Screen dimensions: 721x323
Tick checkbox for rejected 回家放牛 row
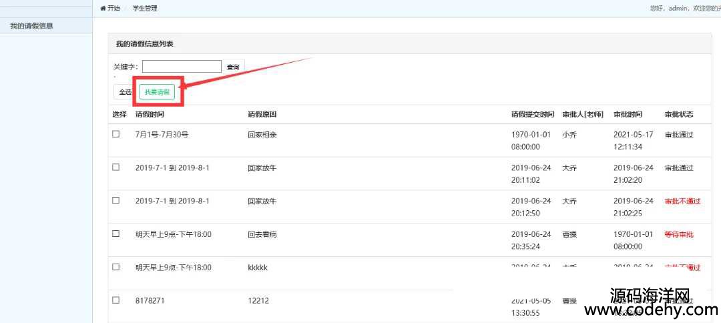[x=116, y=200]
